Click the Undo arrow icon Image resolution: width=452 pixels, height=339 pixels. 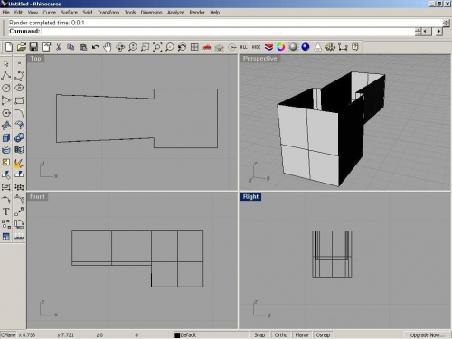pyautogui.click(x=95, y=47)
